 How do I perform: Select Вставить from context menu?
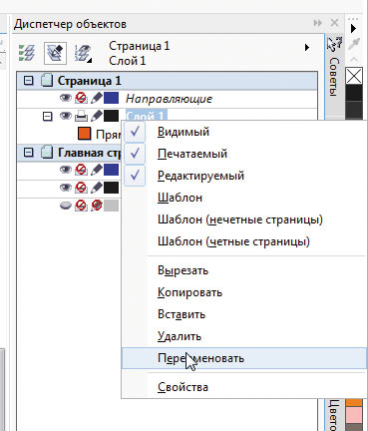point(243,314)
